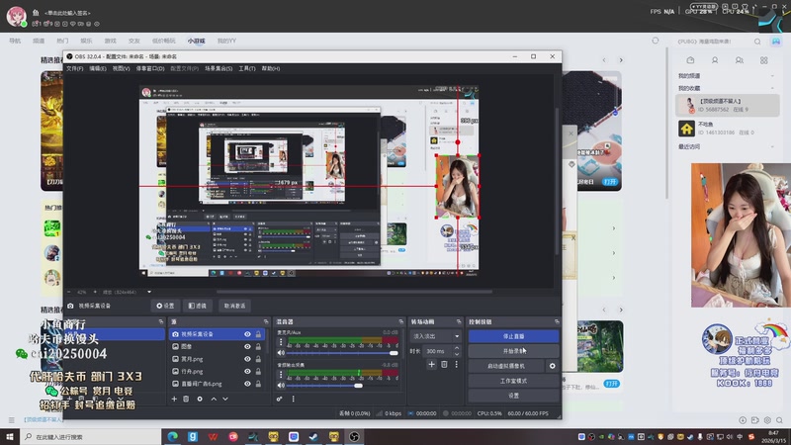The width and height of the screenshot is (791, 445).
Task: Click the 停止直播 button
Action: [513, 336]
